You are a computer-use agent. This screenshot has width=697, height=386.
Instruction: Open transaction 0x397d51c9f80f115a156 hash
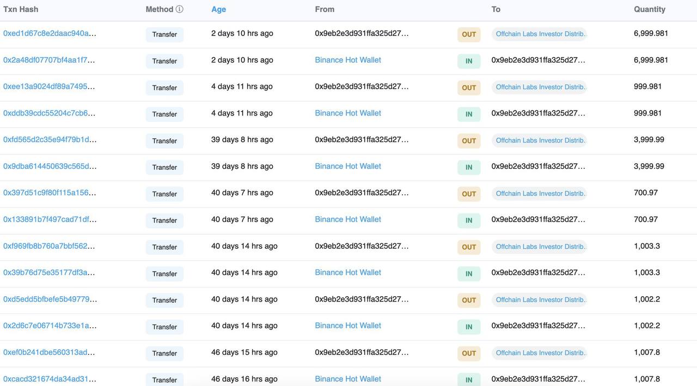coord(50,193)
